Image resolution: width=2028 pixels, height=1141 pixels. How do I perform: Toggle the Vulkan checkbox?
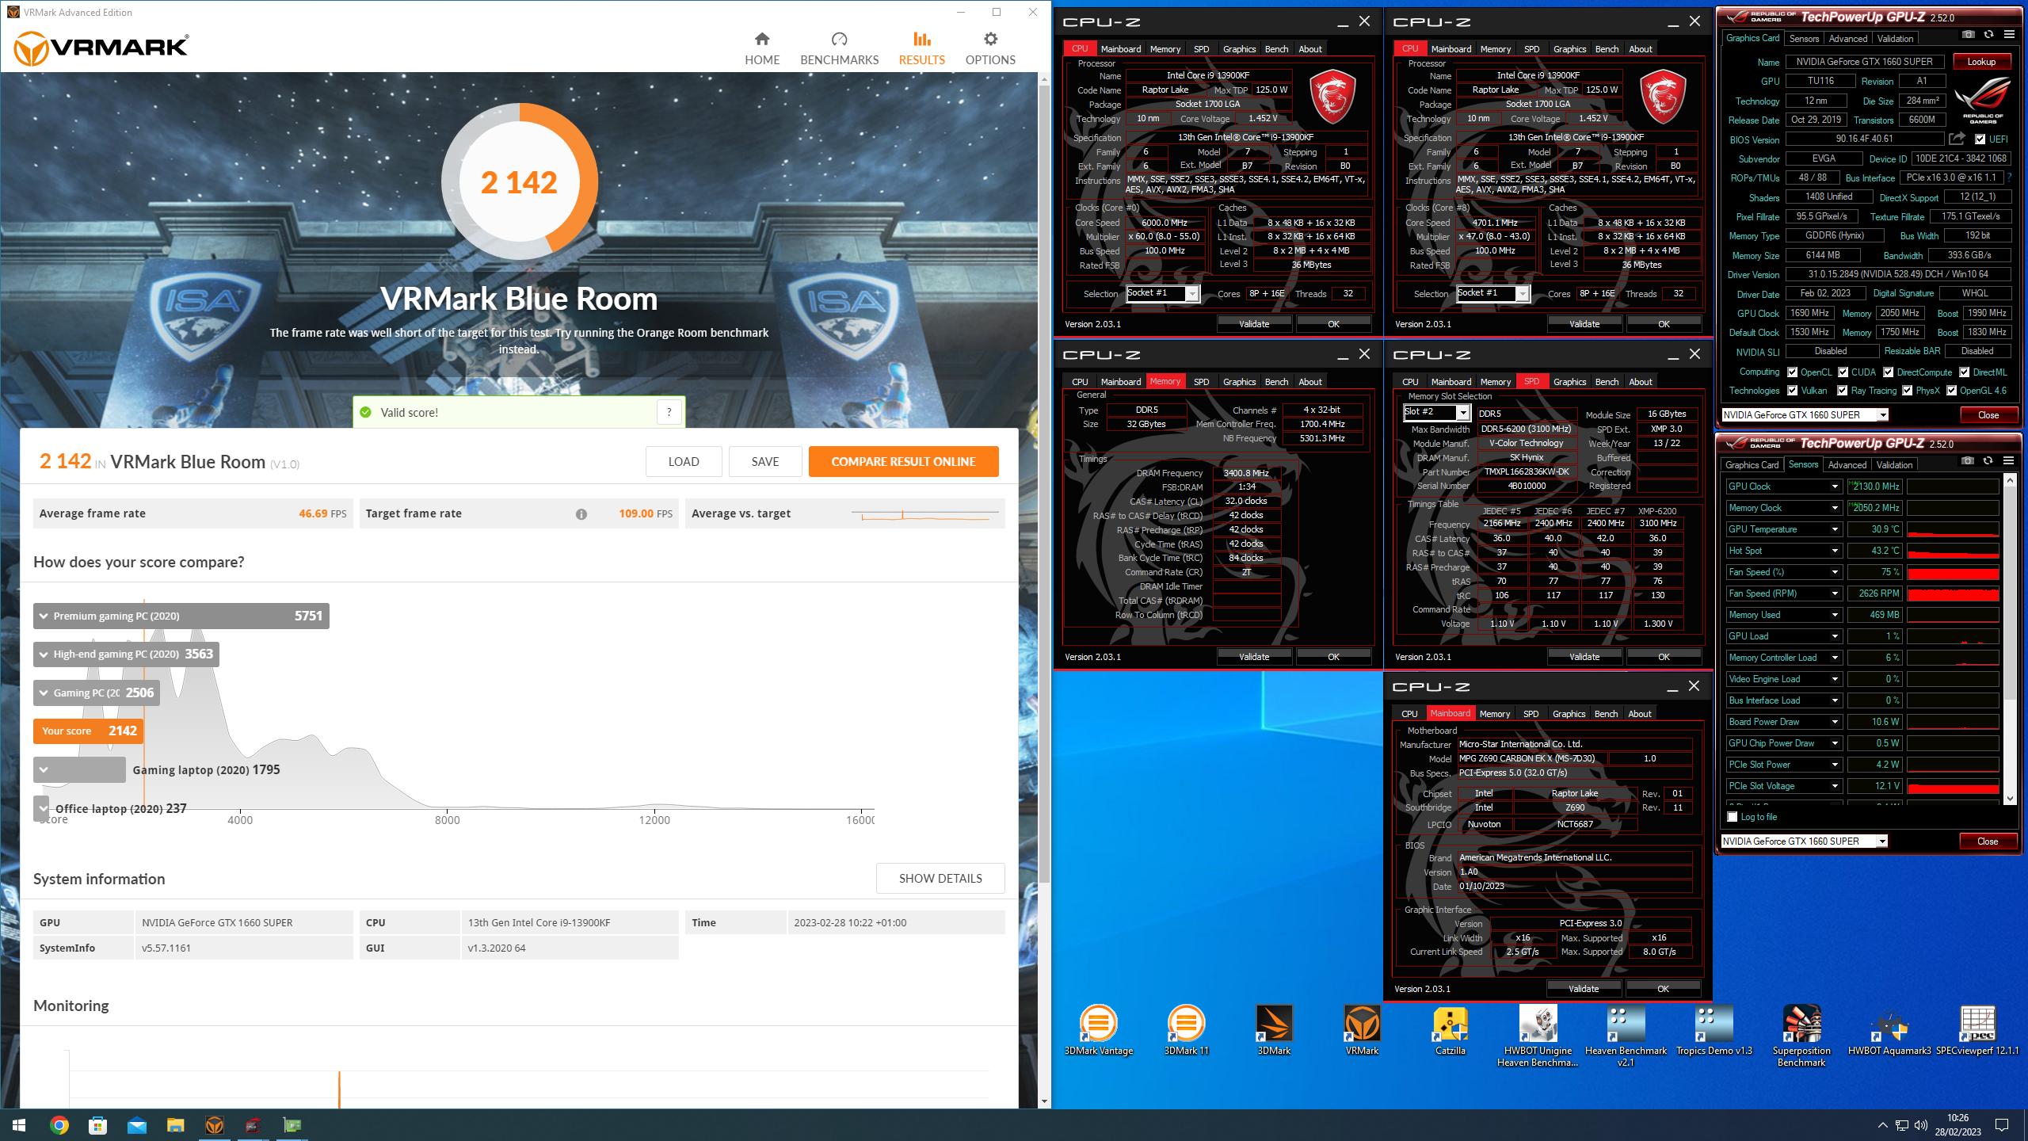click(x=1793, y=391)
